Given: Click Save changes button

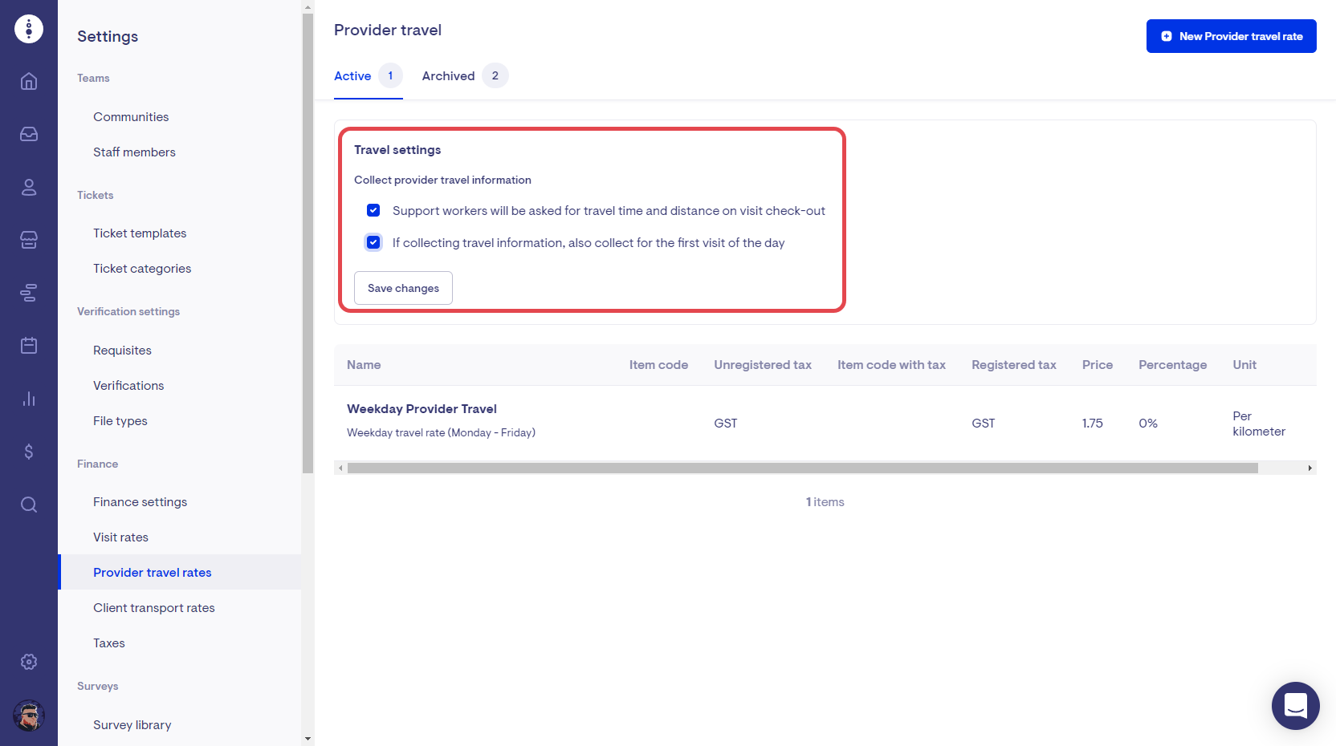Looking at the screenshot, I should 403,288.
